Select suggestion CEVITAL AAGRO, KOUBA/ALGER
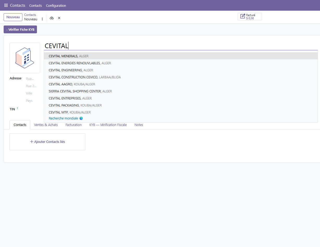Image resolution: width=320 pixels, height=247 pixels. [181, 84]
